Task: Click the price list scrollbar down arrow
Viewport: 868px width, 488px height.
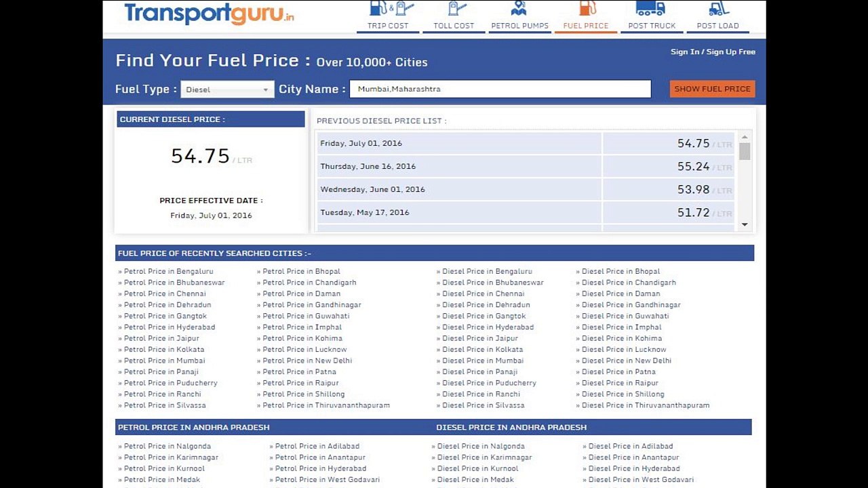Action: pyautogui.click(x=745, y=224)
